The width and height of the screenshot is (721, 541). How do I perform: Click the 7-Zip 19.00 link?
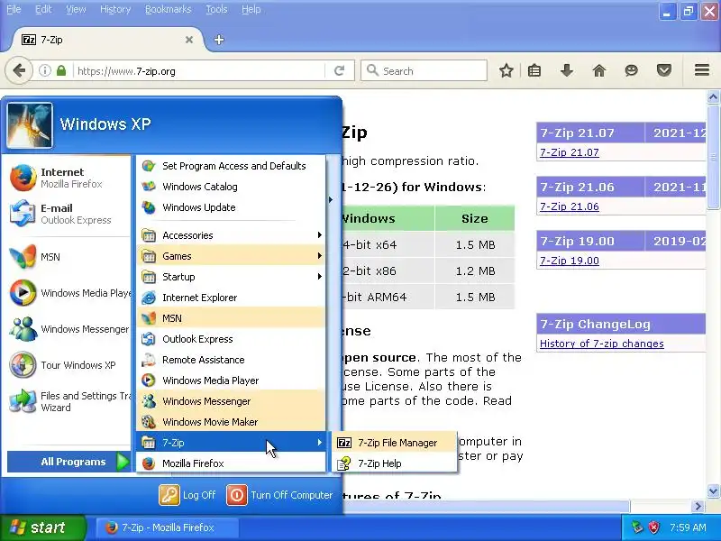click(570, 261)
